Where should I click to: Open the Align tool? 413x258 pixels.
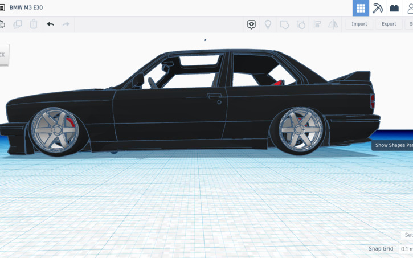[x=317, y=24]
